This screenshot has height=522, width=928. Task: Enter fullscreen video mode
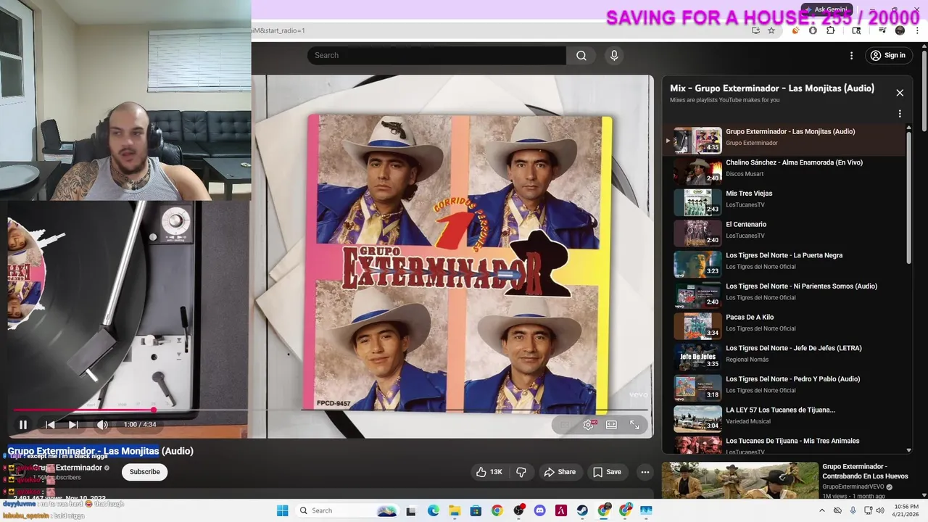(634, 425)
